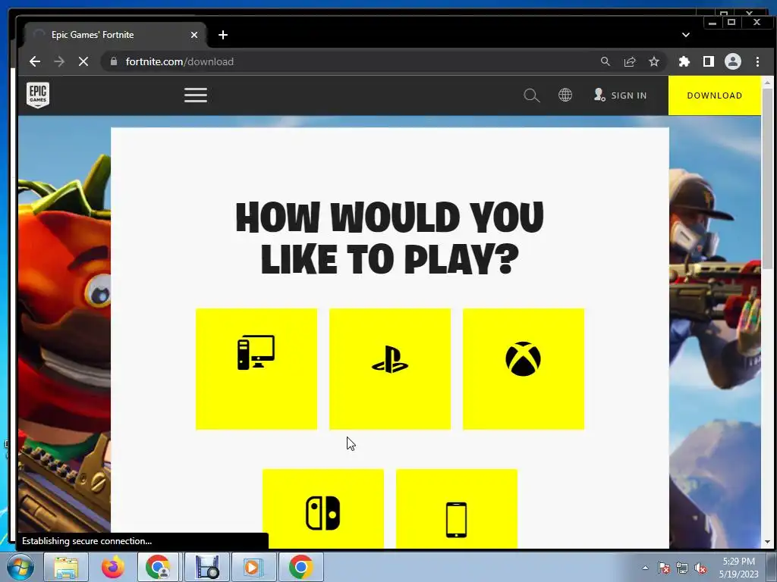Click the muted volume tray icon
The width and height of the screenshot is (777, 582).
[x=700, y=568]
